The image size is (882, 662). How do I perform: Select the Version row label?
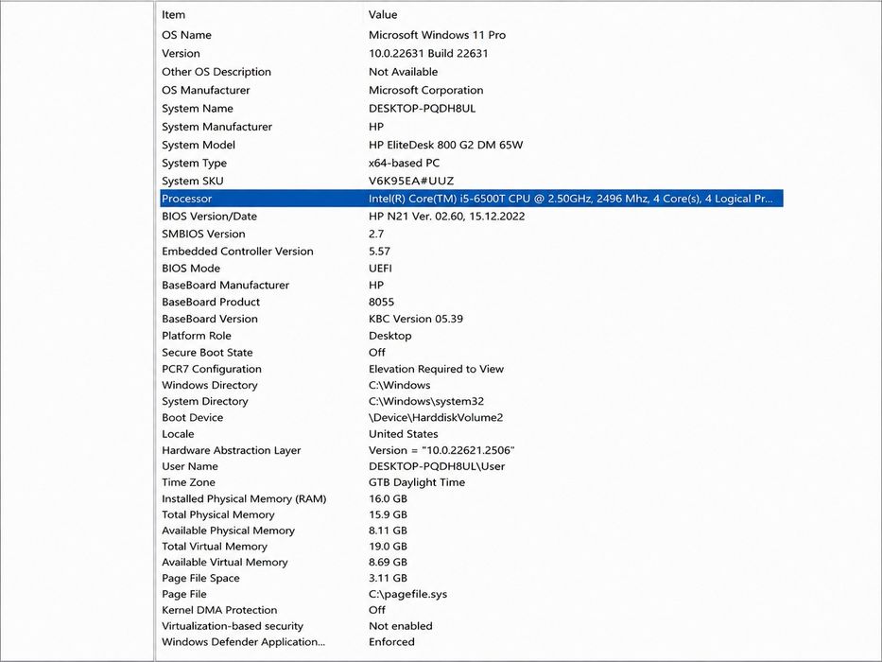click(181, 54)
